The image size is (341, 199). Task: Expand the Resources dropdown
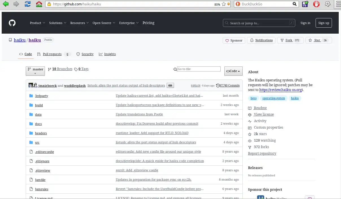tap(79, 23)
